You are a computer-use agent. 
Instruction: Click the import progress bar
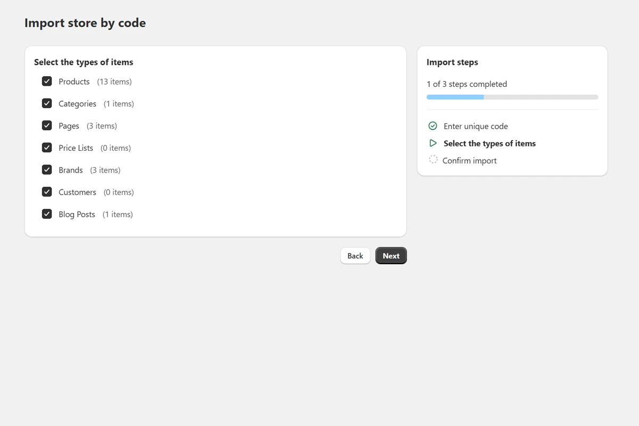click(511, 97)
